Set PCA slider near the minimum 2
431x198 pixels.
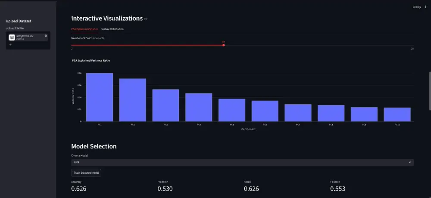(72, 45)
